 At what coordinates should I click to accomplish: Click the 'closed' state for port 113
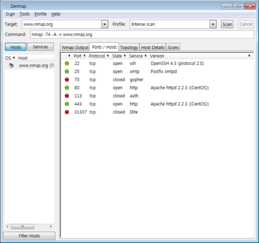(x=119, y=96)
